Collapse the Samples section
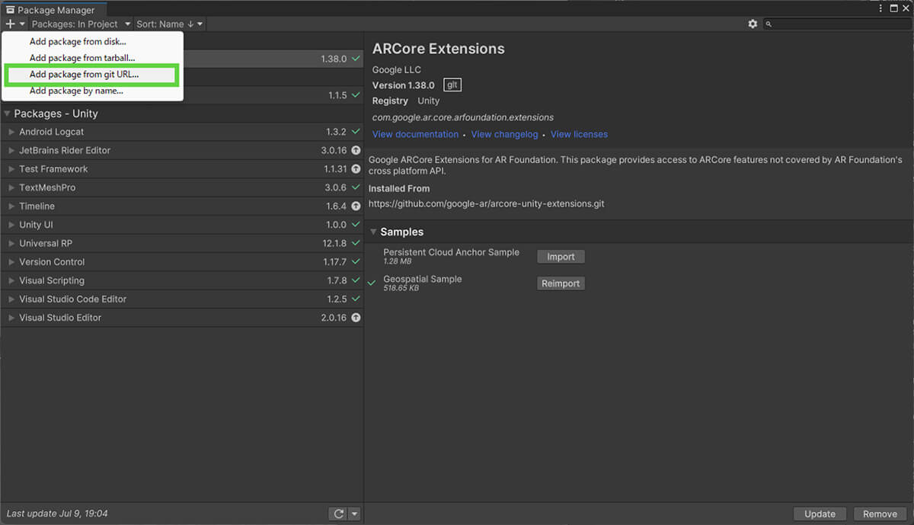The width and height of the screenshot is (914, 525). tap(374, 232)
